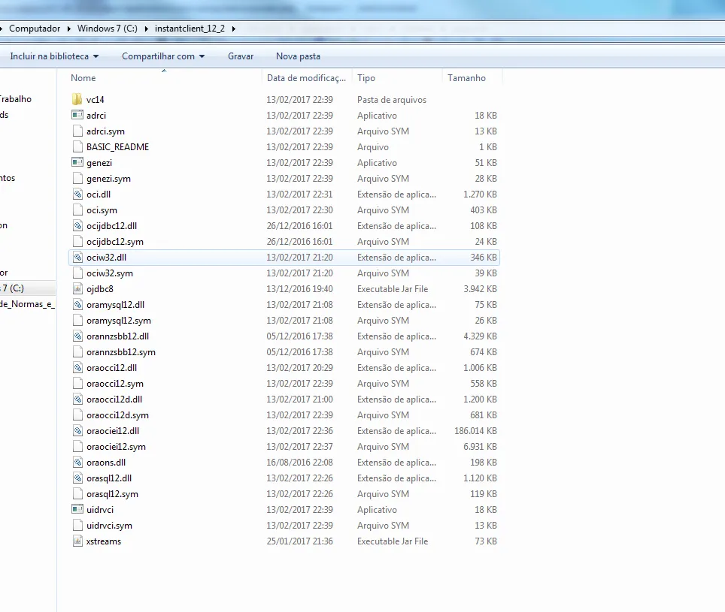Sort by Data de modificação column
The width and height of the screenshot is (725, 612).
pos(307,78)
